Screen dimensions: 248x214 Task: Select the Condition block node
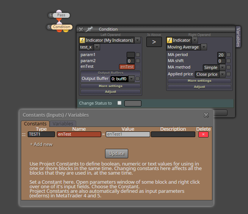pyautogui.click(x=62, y=27)
